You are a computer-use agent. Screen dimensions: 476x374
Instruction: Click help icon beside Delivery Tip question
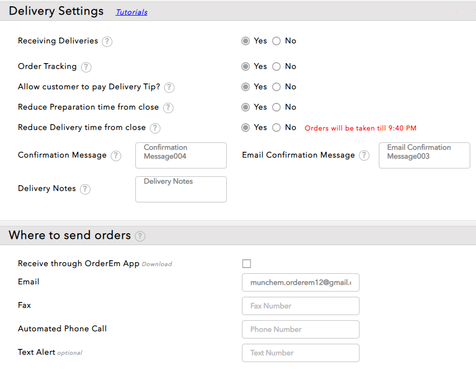[169, 87]
